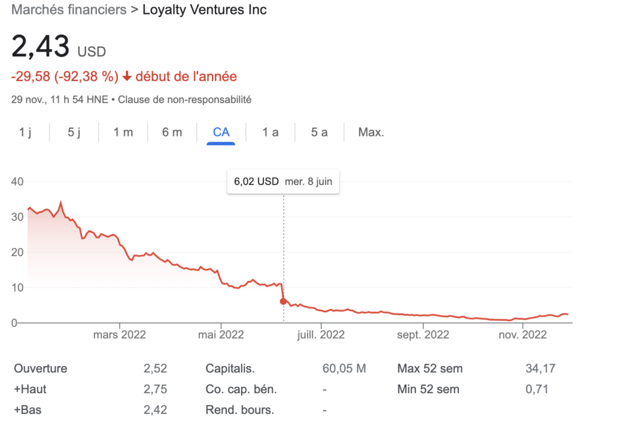Show the Max. time range

[x=371, y=132]
